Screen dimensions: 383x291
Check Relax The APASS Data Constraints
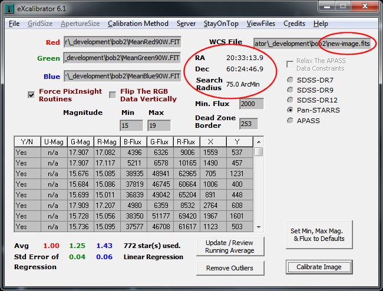coord(290,64)
